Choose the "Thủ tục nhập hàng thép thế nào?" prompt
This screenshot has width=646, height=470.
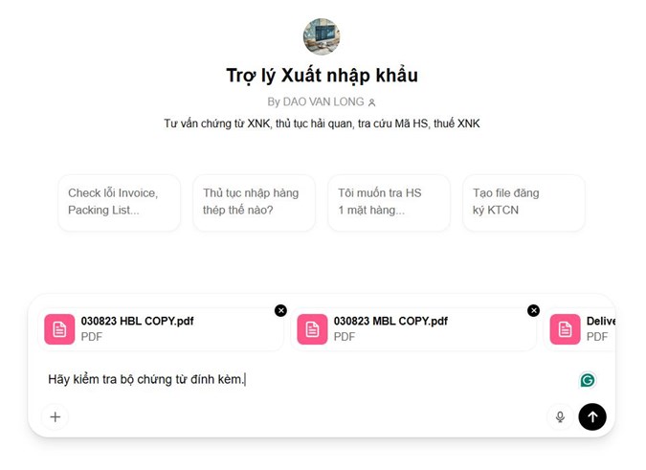pyautogui.click(x=254, y=202)
